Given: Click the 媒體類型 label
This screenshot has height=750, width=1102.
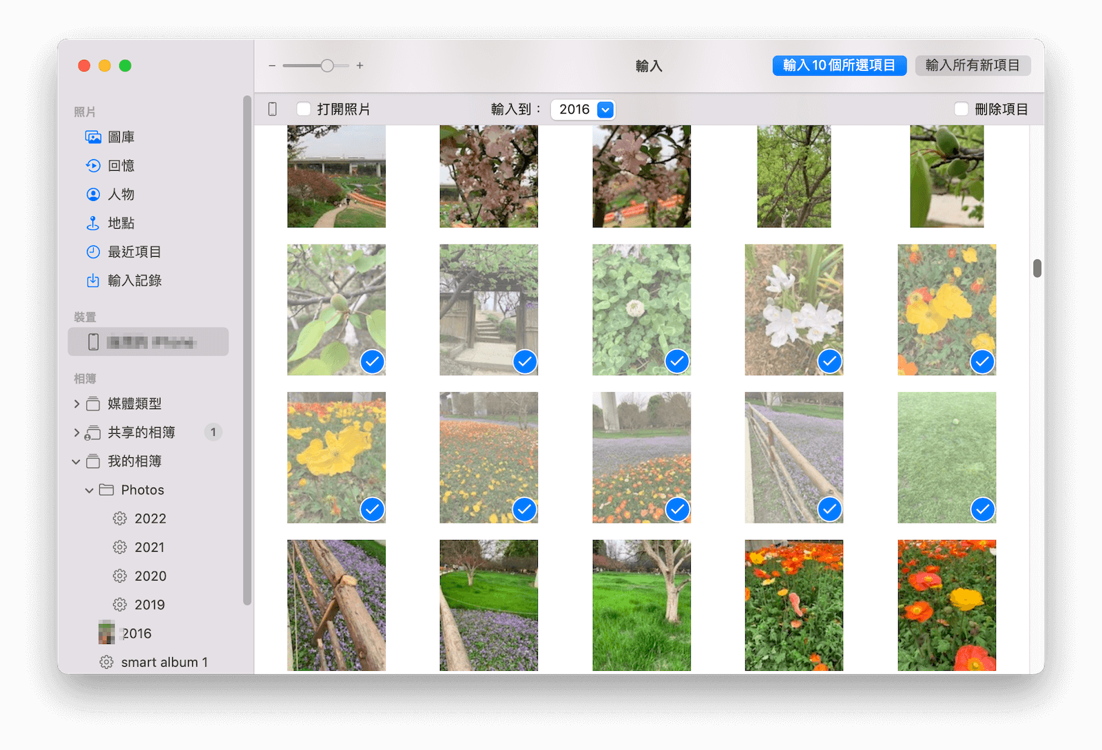Looking at the screenshot, I should (x=135, y=404).
